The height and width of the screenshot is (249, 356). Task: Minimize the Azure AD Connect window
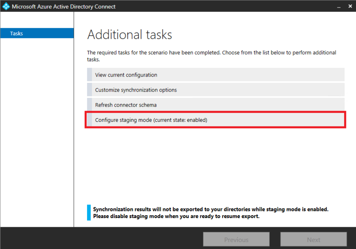pos(339,7)
